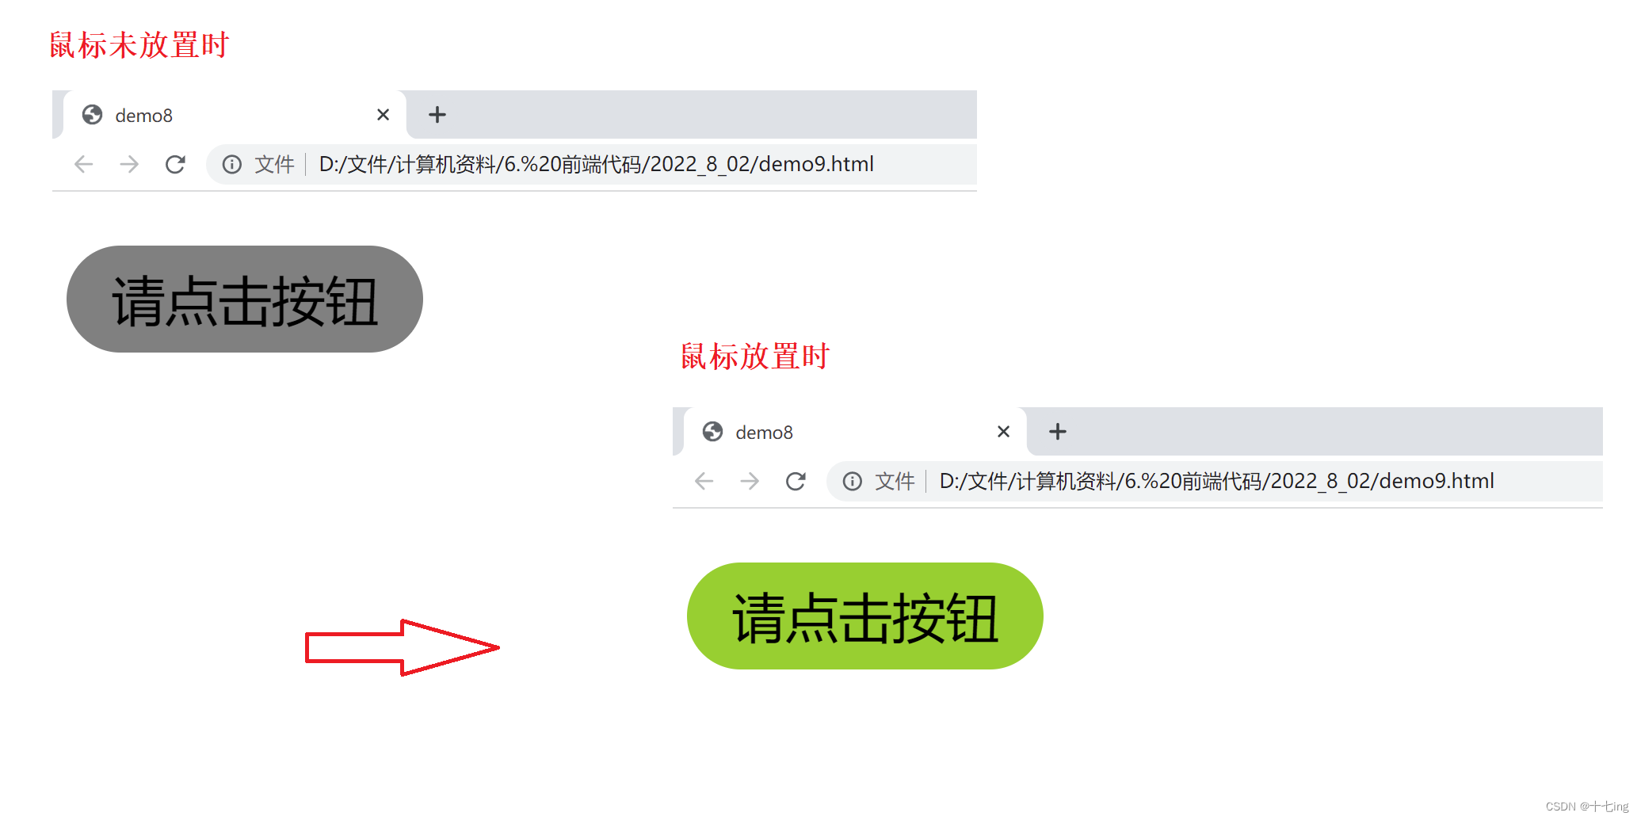The height and width of the screenshot is (820, 1641).
Task: Click the red outlined arrow graphic
Action: [x=403, y=647]
